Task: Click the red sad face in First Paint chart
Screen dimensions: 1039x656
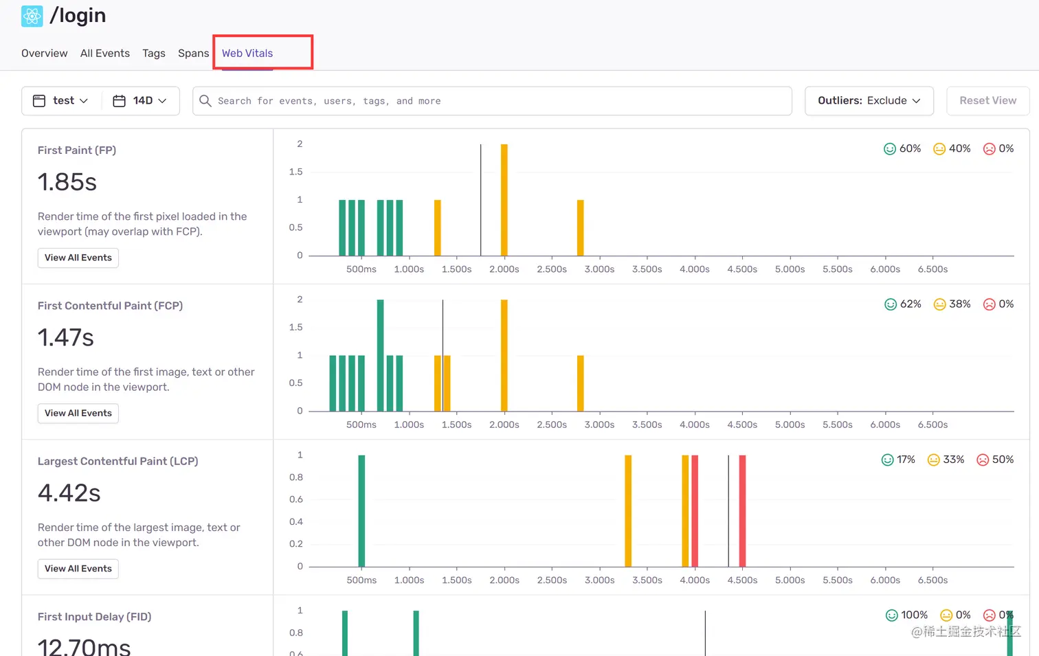Action: click(989, 148)
